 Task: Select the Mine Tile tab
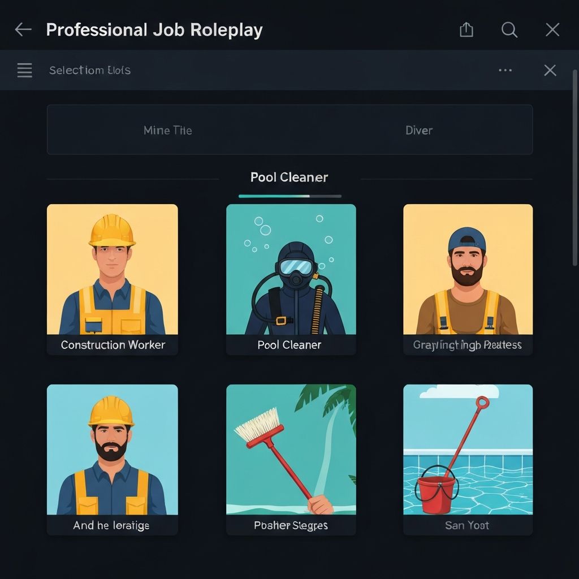pos(168,130)
